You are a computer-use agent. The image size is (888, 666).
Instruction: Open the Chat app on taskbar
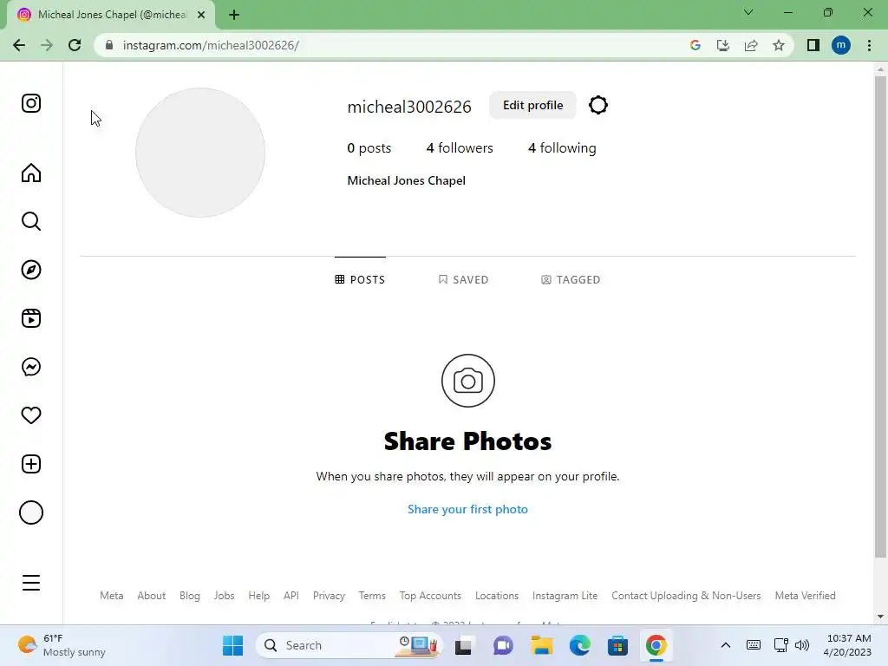503,645
